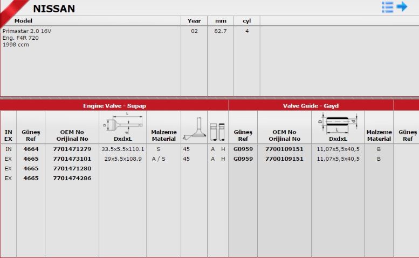Viewport: 419px width, 258px height.
Task: Select guide OEM 7700109151 in IN row
Action: (x=284, y=149)
